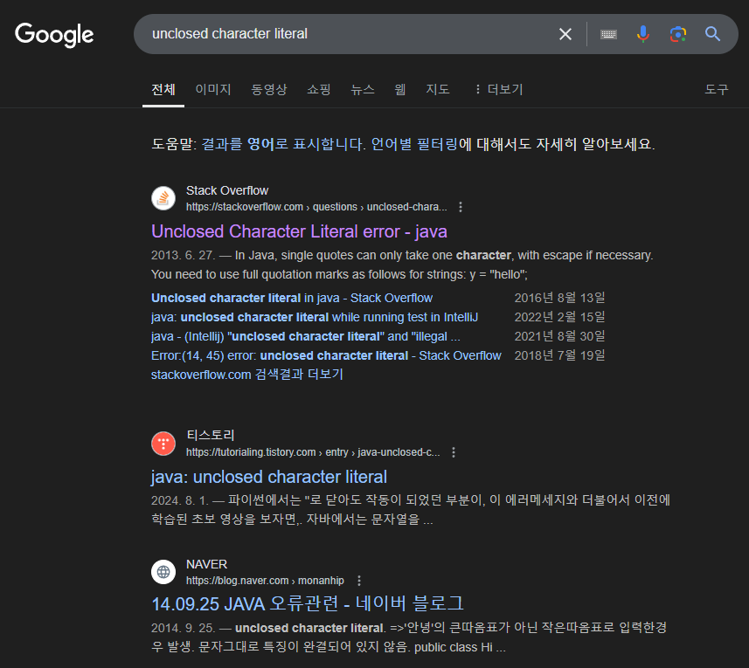Open unclosed character literal IntelliJ test sublink
The image size is (749, 668).
(x=315, y=317)
